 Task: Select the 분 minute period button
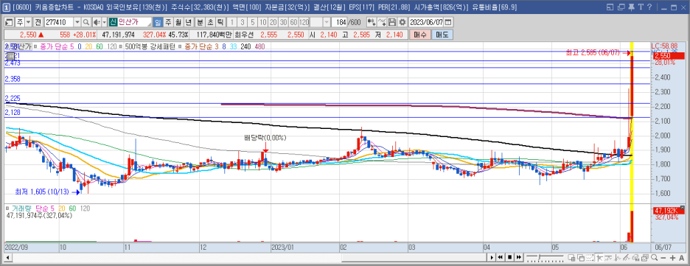pos(200,22)
